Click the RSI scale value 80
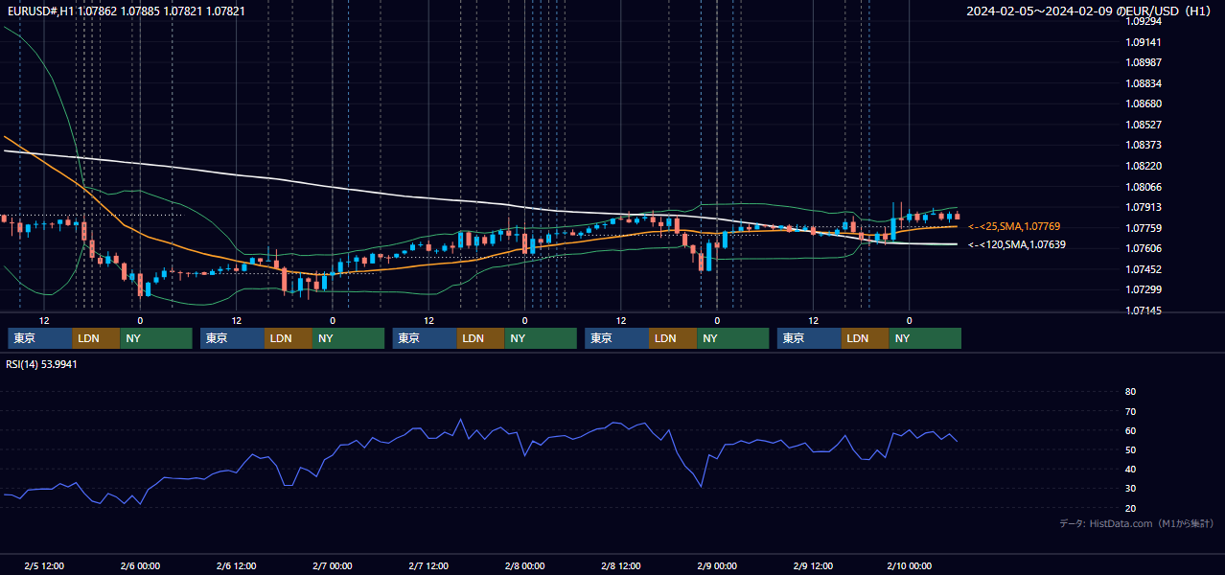The height and width of the screenshot is (575, 1225). (1130, 392)
